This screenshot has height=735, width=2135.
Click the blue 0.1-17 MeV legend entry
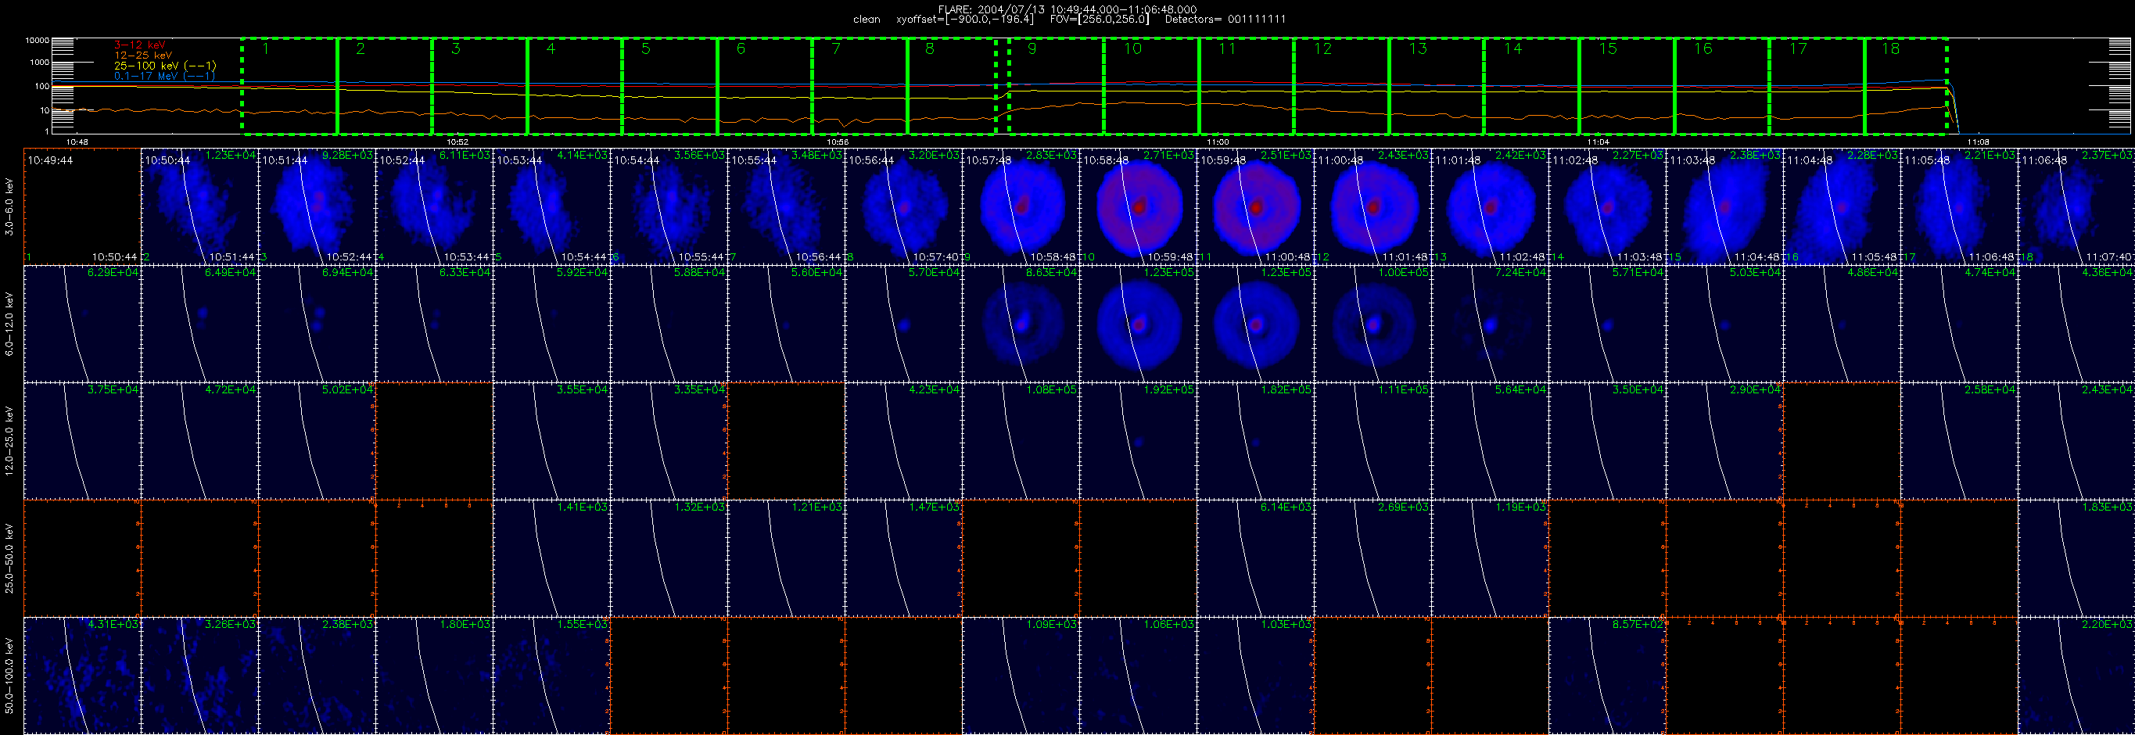click(x=164, y=75)
